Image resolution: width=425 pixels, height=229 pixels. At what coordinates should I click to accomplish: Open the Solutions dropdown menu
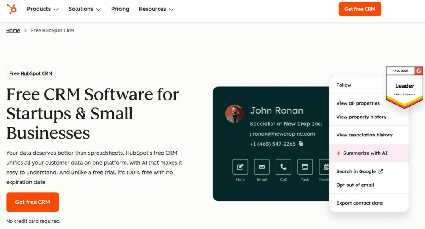85,9
